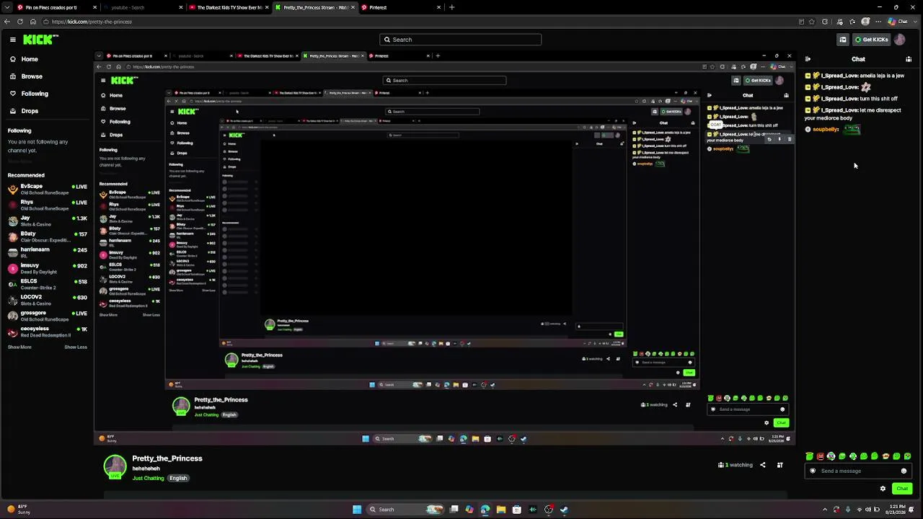Reload the browser page
Viewport: 923px width, 519px height.
20,22
